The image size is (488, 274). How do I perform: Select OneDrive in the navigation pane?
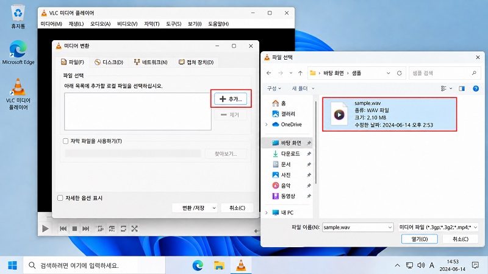click(287, 124)
